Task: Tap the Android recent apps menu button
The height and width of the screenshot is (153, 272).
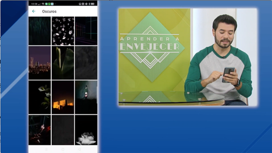Action: pos(46,149)
